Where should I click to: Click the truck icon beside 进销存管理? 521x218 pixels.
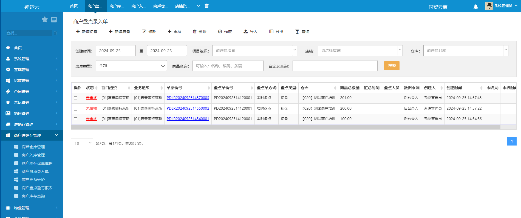tap(8, 124)
